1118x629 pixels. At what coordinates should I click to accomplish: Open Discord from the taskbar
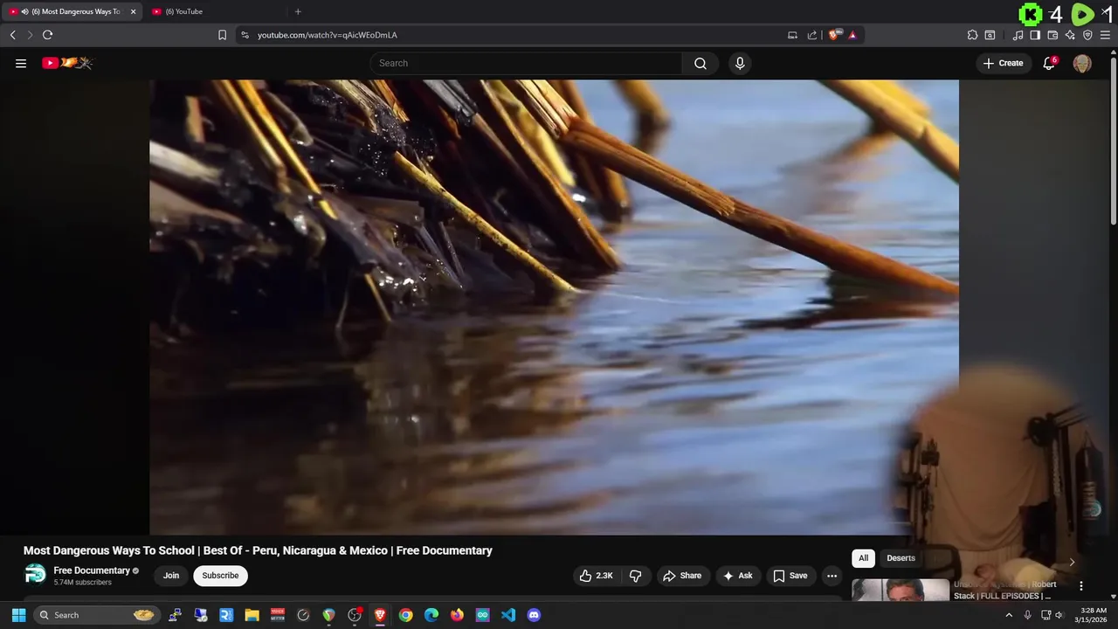[534, 615]
